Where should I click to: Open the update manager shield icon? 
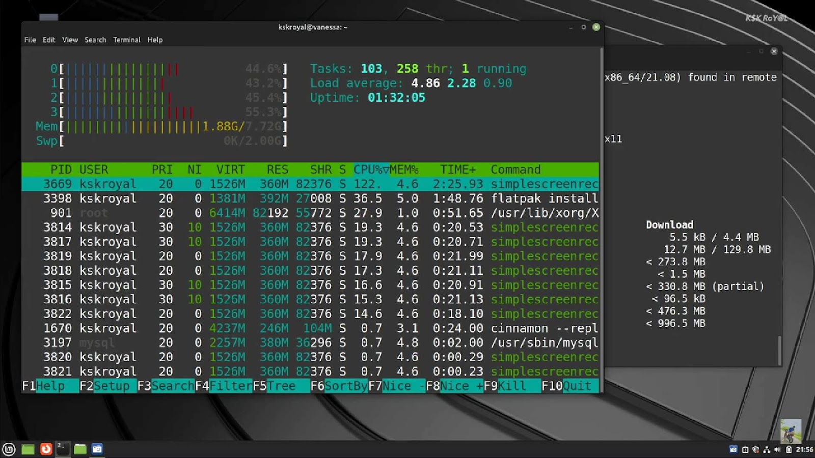(755, 449)
